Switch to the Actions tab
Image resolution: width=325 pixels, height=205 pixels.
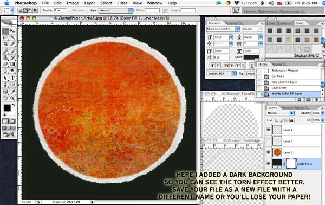coord(277,65)
